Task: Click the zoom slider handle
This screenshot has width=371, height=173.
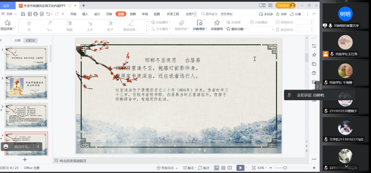Action: click(x=285, y=168)
